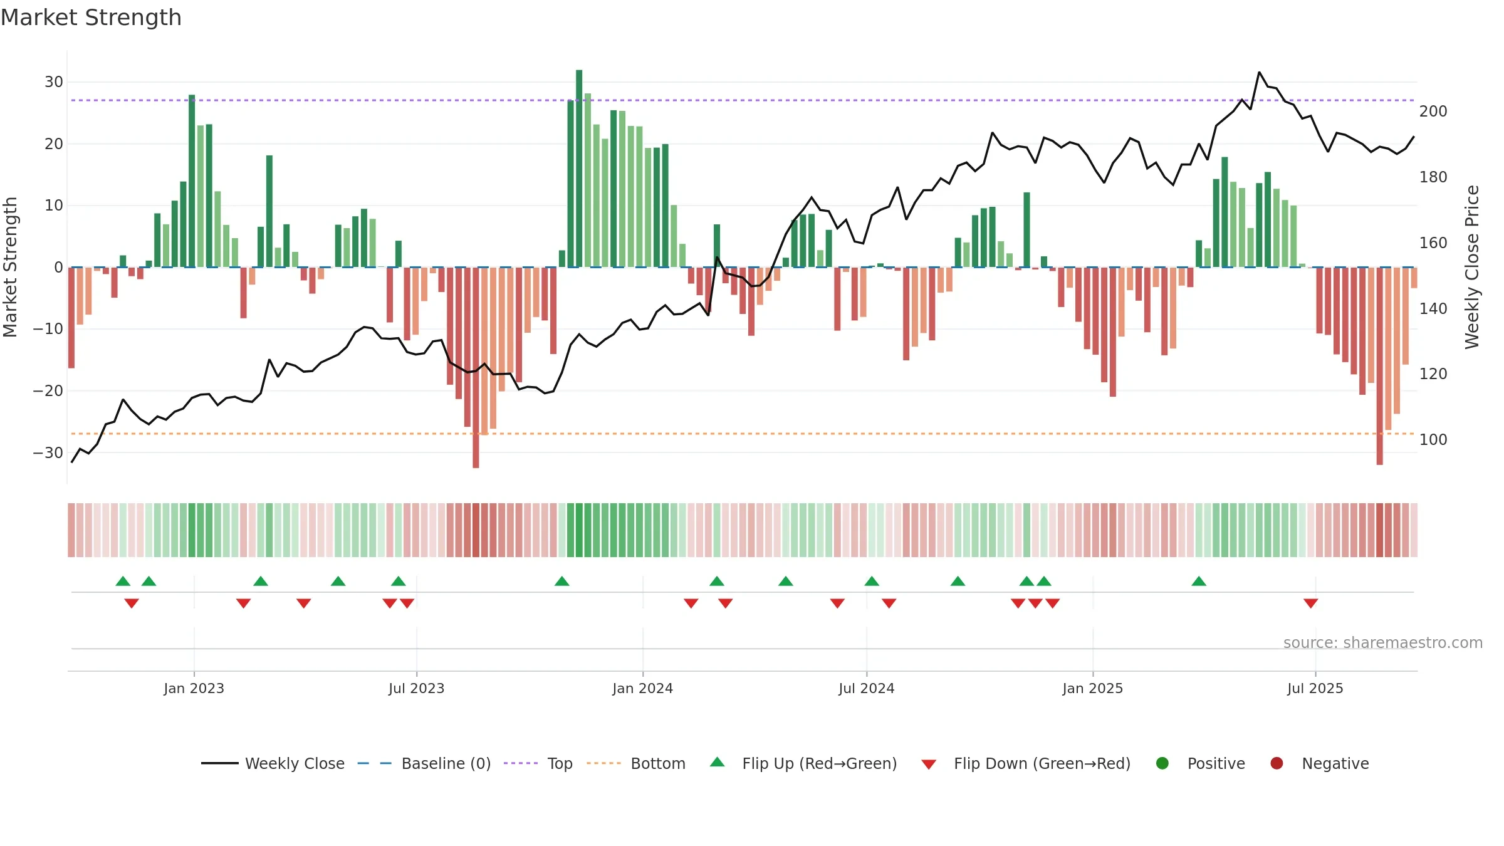Viewport: 1504px width, 846px height.
Task: Click the Weekly Close Price axis title
Action: [x=1472, y=267]
